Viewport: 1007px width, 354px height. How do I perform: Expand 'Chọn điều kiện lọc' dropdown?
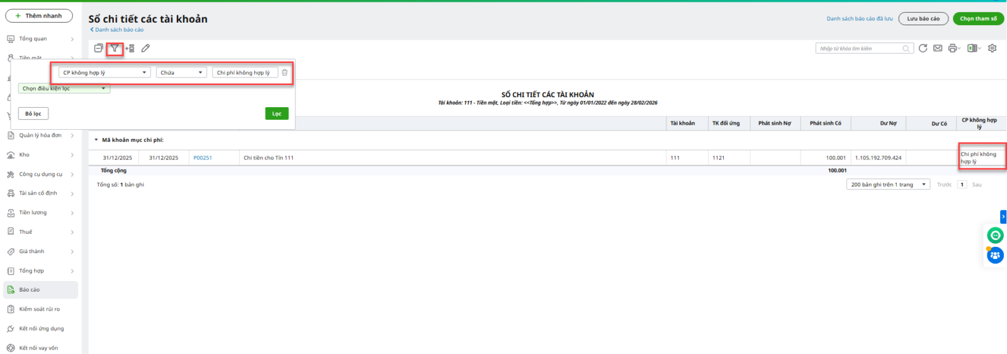64,89
